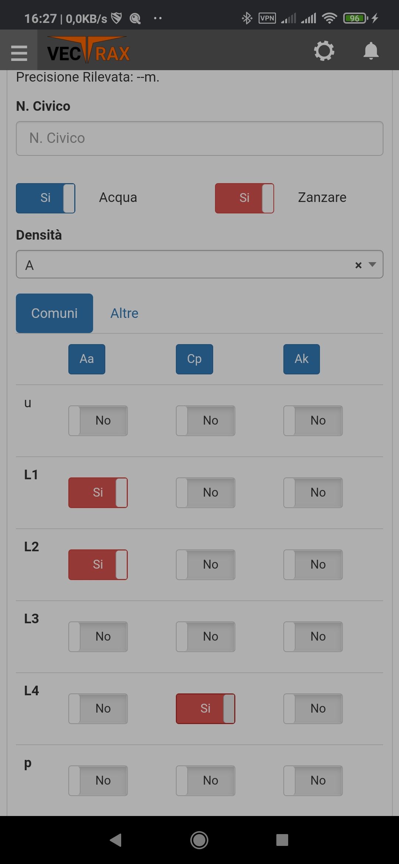Tap the notifications bell icon

pos(371,51)
